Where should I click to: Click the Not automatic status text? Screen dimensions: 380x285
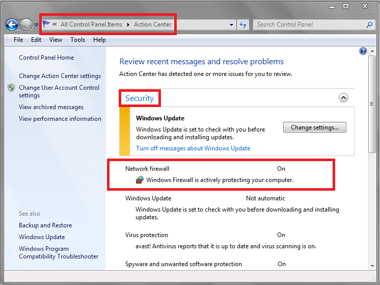(x=265, y=198)
